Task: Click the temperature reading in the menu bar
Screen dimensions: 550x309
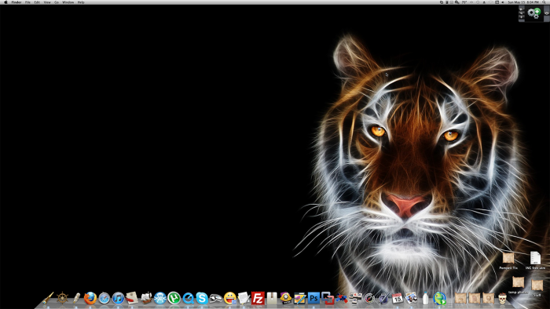Action: [x=464, y=2]
